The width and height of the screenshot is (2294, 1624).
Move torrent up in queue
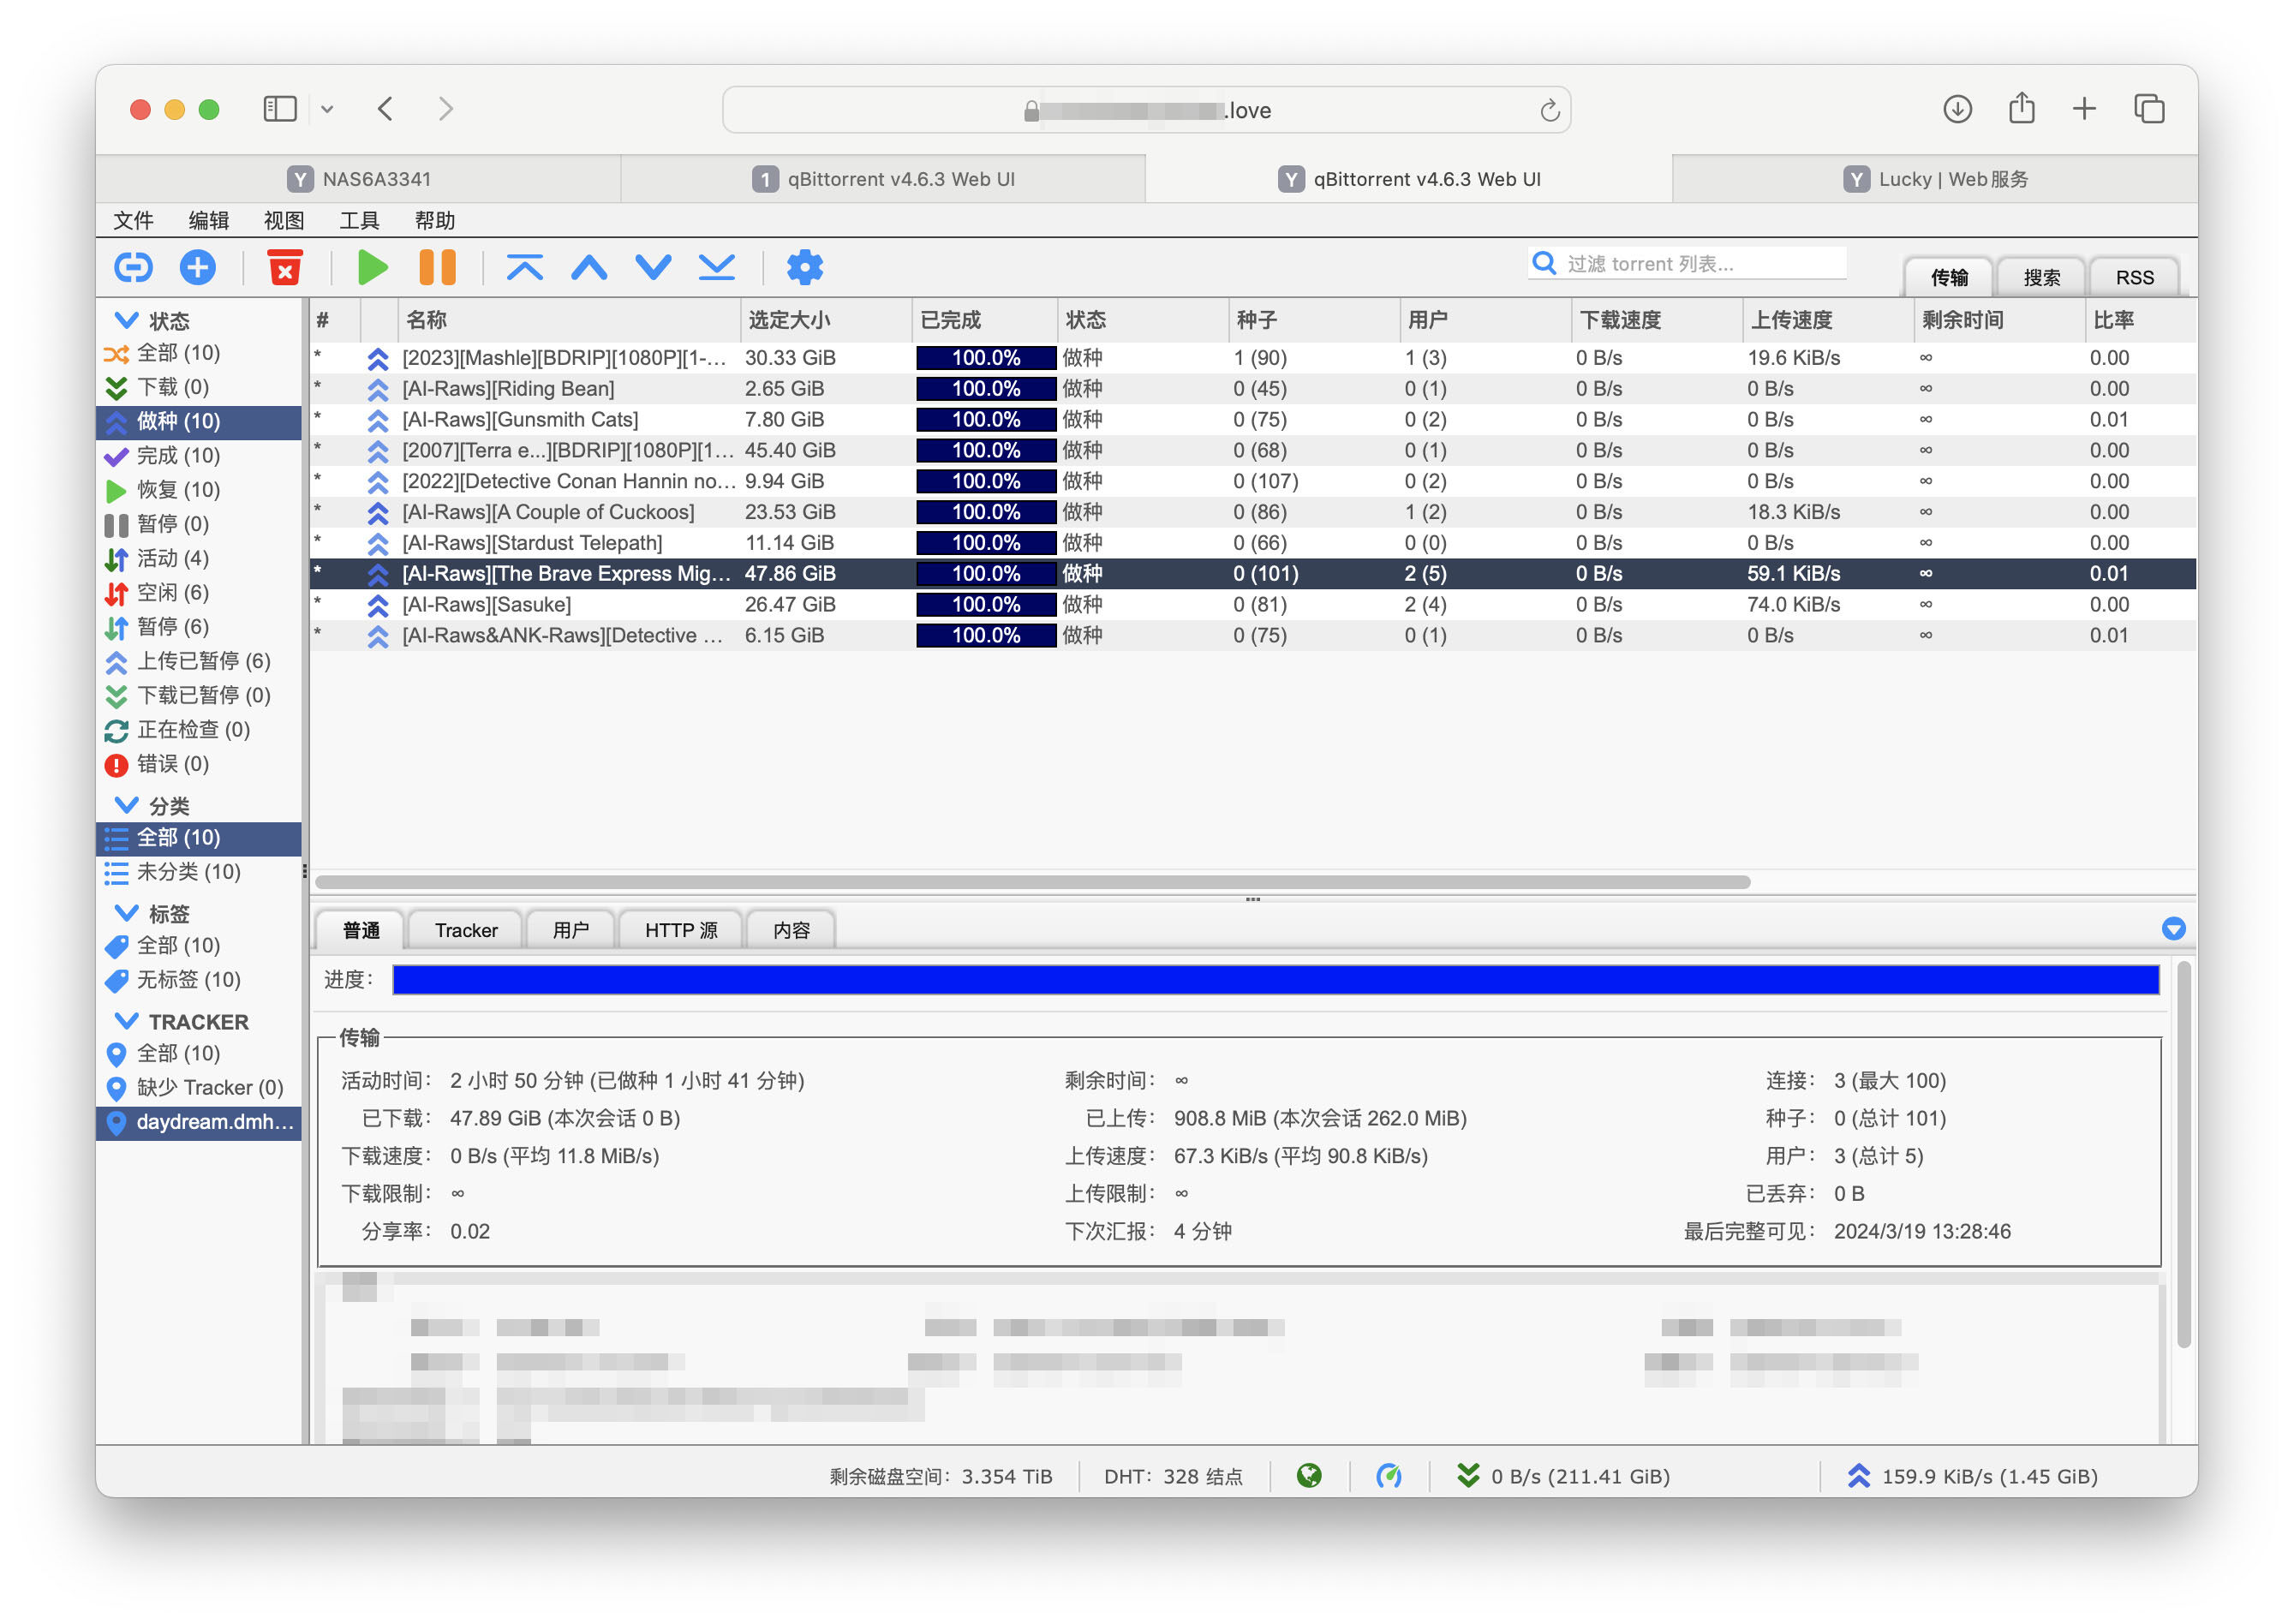589,267
